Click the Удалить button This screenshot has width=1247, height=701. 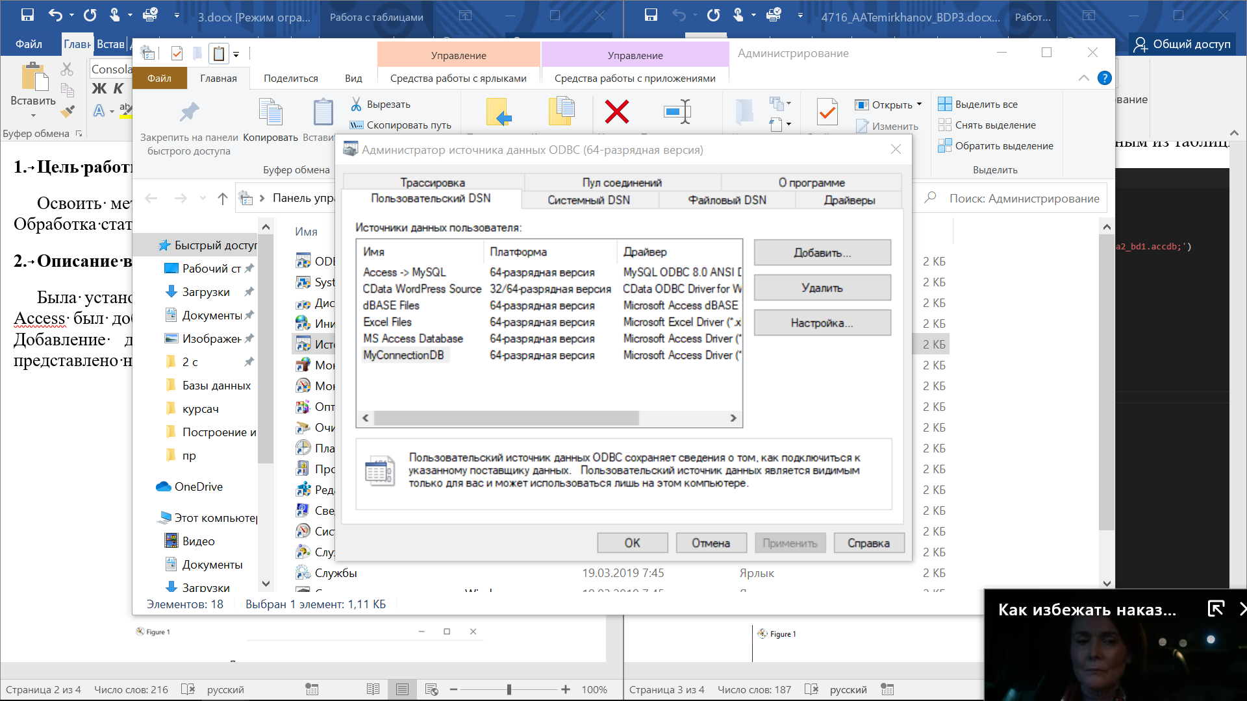tap(822, 288)
